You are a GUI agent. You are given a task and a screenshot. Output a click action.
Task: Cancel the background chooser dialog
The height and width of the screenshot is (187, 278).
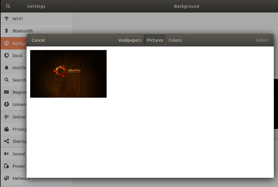38,40
